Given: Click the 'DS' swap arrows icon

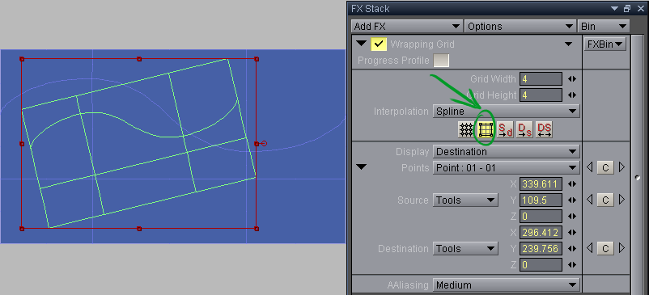Looking at the screenshot, I should coord(544,130).
